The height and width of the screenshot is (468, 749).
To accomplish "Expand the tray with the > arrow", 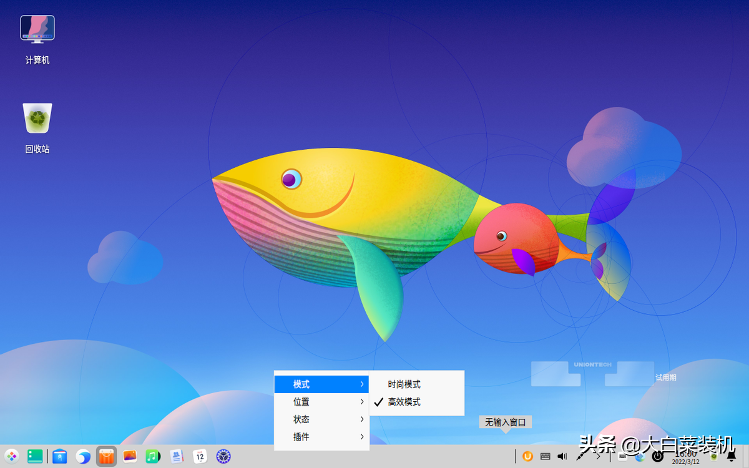I will [x=598, y=457].
